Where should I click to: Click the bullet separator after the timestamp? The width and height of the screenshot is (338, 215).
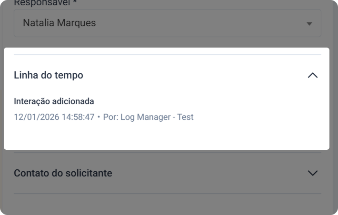pyautogui.click(x=99, y=117)
